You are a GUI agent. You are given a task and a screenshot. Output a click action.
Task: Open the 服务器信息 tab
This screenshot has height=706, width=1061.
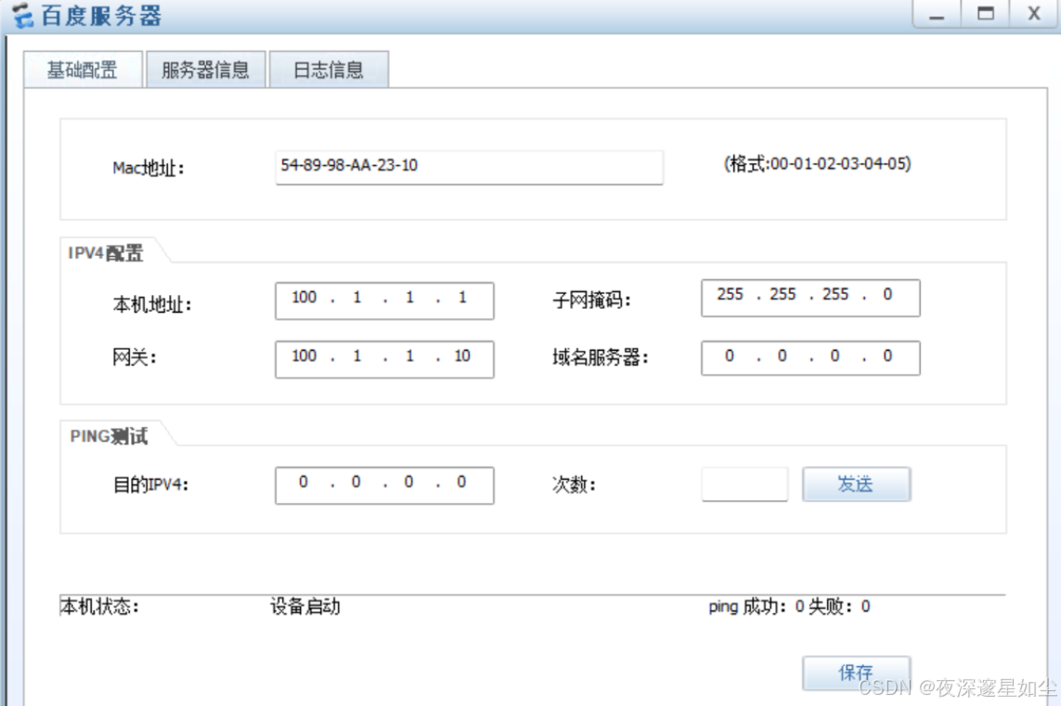tap(206, 70)
